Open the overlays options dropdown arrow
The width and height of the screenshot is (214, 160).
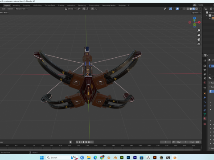(180, 9)
